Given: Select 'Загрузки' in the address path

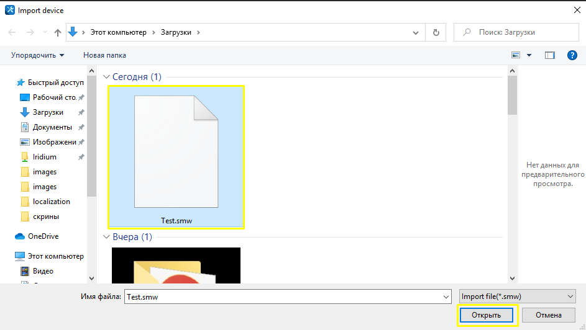Looking at the screenshot, I should point(176,32).
